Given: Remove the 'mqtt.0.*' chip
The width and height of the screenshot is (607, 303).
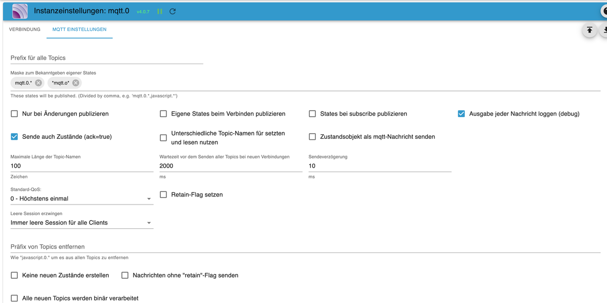Looking at the screenshot, I should pos(38,83).
